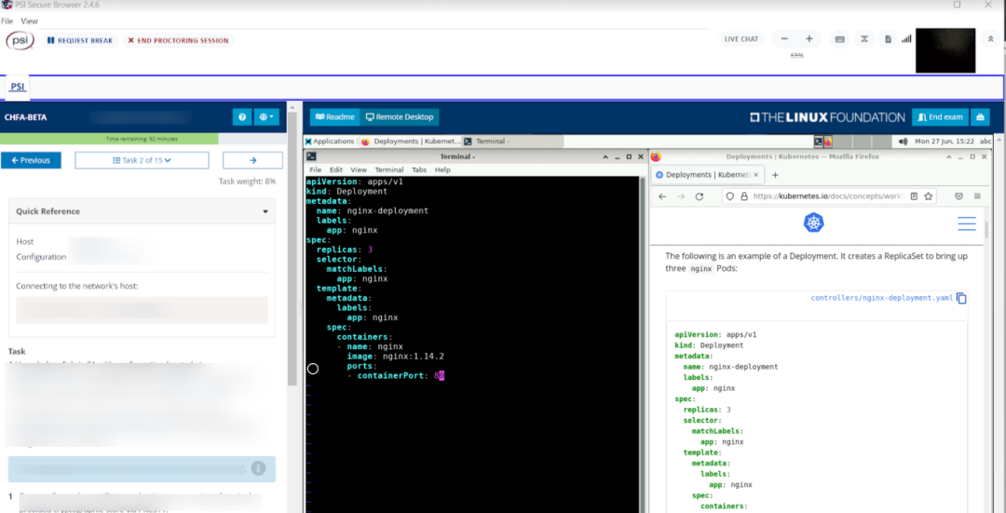The width and height of the screenshot is (1006, 513).
Task: Open the Live Chat
Action: coord(741,39)
